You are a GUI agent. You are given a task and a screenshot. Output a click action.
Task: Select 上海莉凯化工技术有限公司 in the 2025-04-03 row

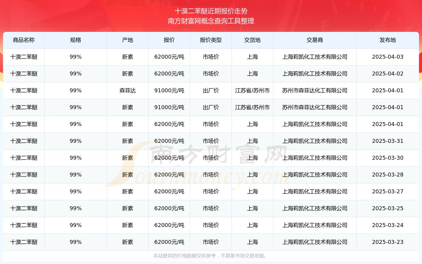(x=315, y=57)
